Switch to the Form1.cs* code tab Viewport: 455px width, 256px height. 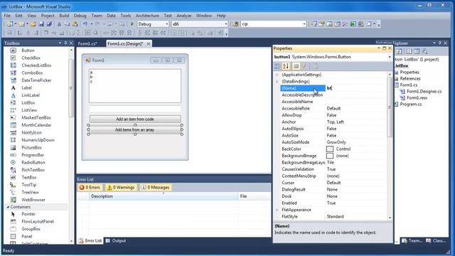click(x=87, y=43)
